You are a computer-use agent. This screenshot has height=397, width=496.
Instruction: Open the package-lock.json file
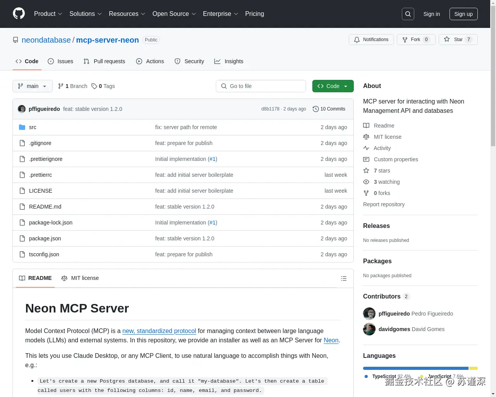click(51, 223)
